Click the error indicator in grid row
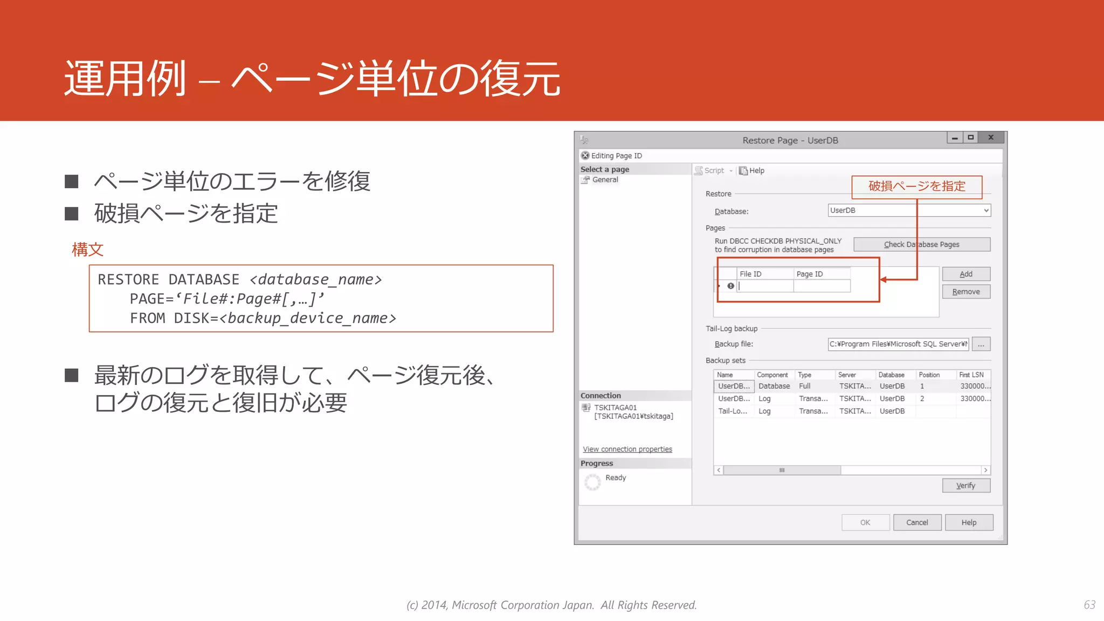Screen dimensions: 1104x621 click(x=730, y=286)
